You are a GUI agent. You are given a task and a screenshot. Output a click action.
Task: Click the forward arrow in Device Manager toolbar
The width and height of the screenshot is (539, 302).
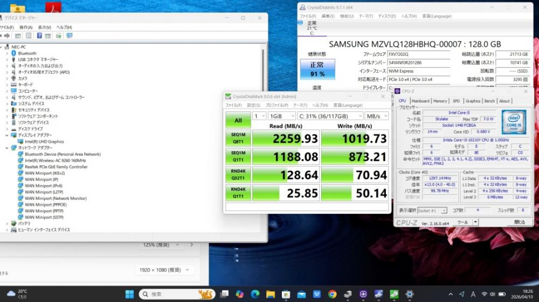(x=6, y=36)
